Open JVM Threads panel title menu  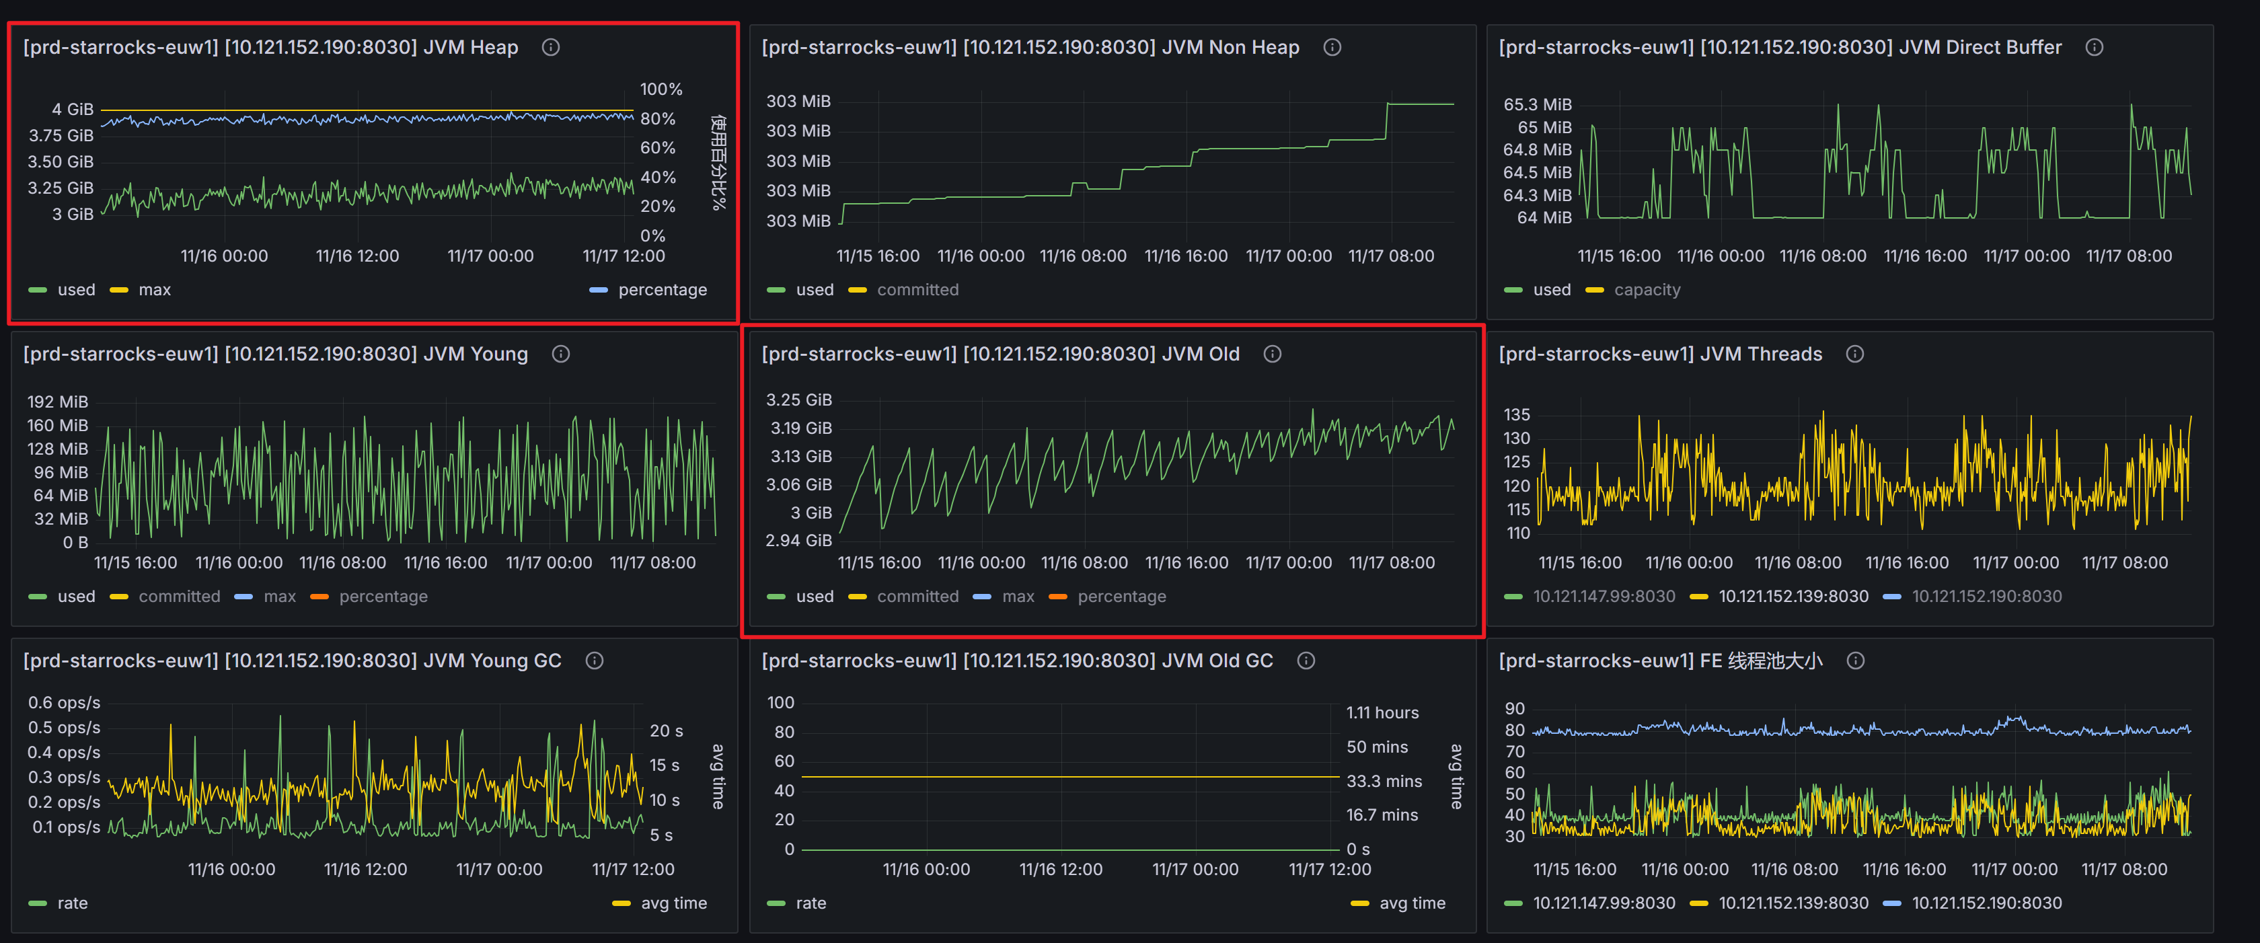click(1660, 354)
